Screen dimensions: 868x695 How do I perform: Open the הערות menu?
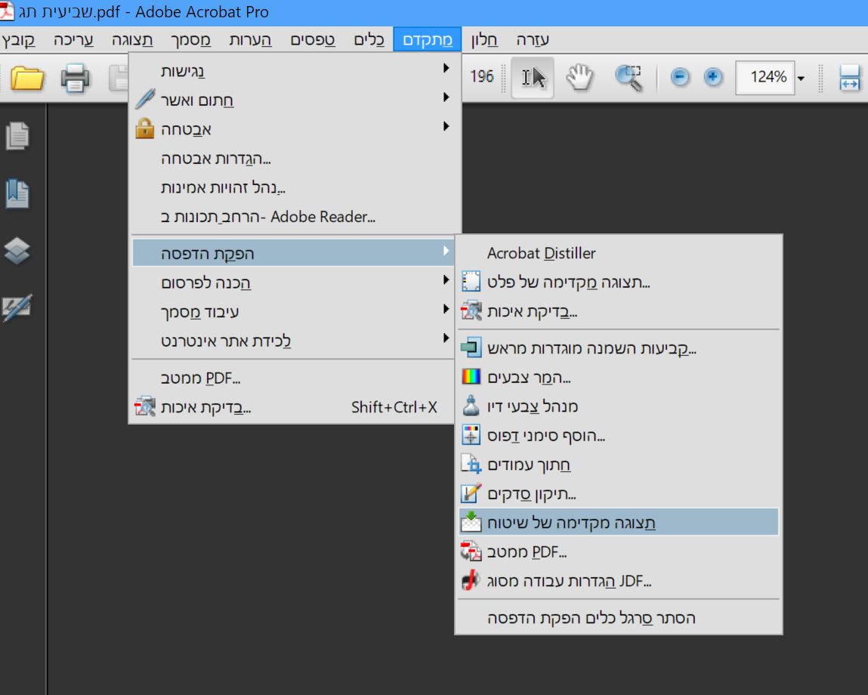pos(250,40)
